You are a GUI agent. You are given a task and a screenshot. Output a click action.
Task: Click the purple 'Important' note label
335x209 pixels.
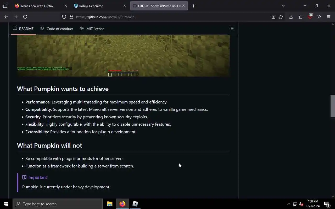tap(35, 177)
